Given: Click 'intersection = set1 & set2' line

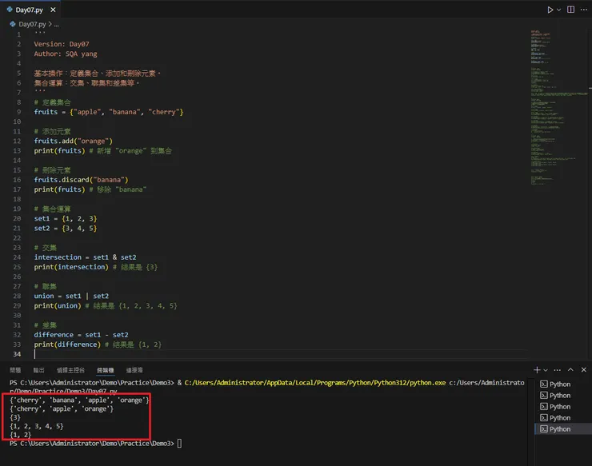Looking at the screenshot, I should pyautogui.click(x=86, y=257).
